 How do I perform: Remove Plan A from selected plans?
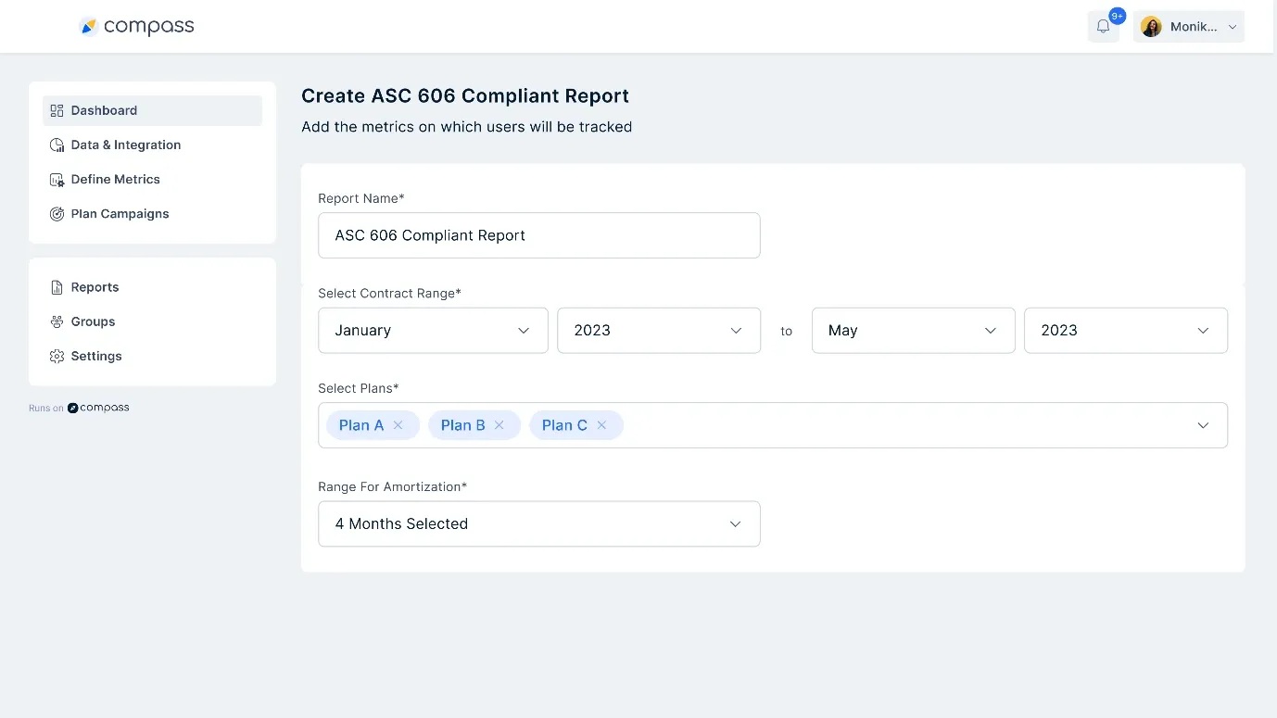pyautogui.click(x=398, y=424)
